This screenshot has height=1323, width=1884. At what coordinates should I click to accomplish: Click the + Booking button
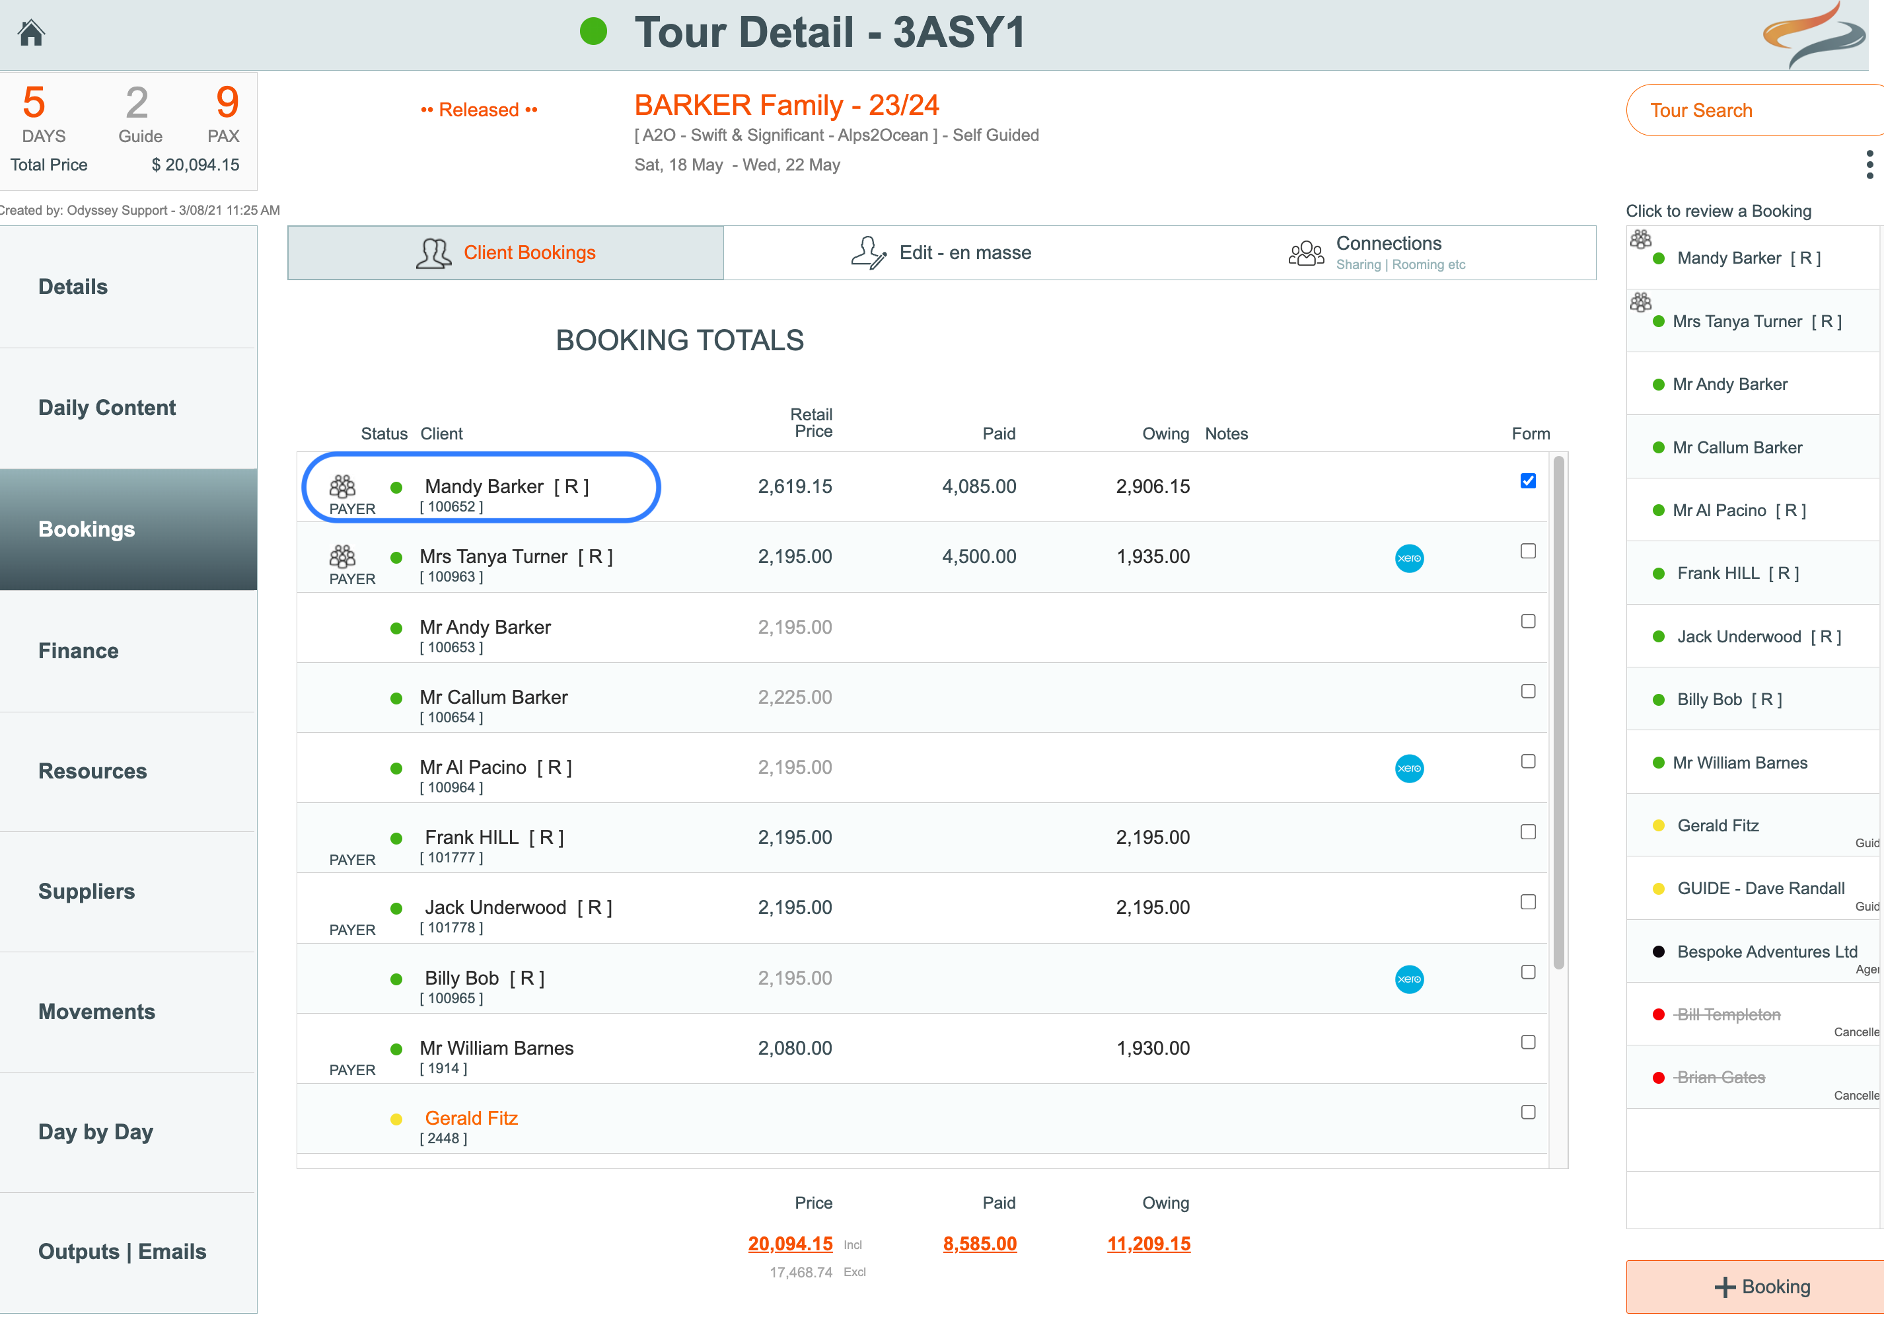pos(1761,1287)
